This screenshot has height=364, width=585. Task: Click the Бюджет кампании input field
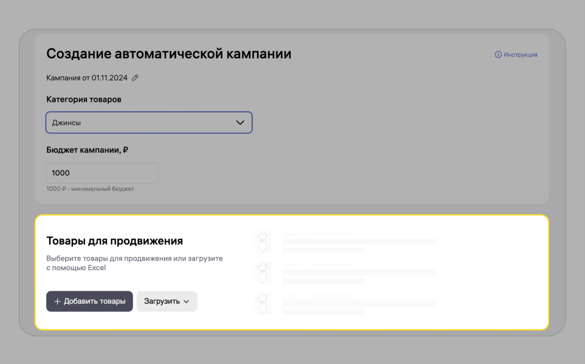coord(102,173)
